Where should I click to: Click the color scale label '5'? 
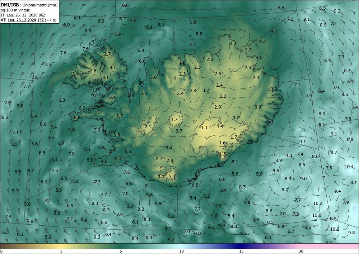pyautogui.click(x=121, y=251)
